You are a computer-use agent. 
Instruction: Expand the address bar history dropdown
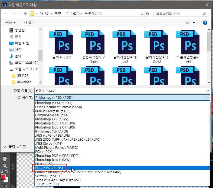(142, 14)
